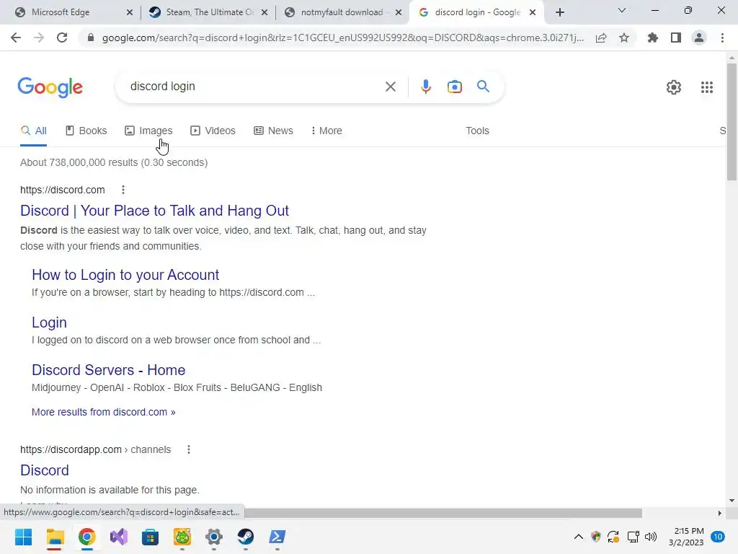Viewport: 738px width, 554px height.
Task: Share this page from the address bar
Action: point(601,38)
